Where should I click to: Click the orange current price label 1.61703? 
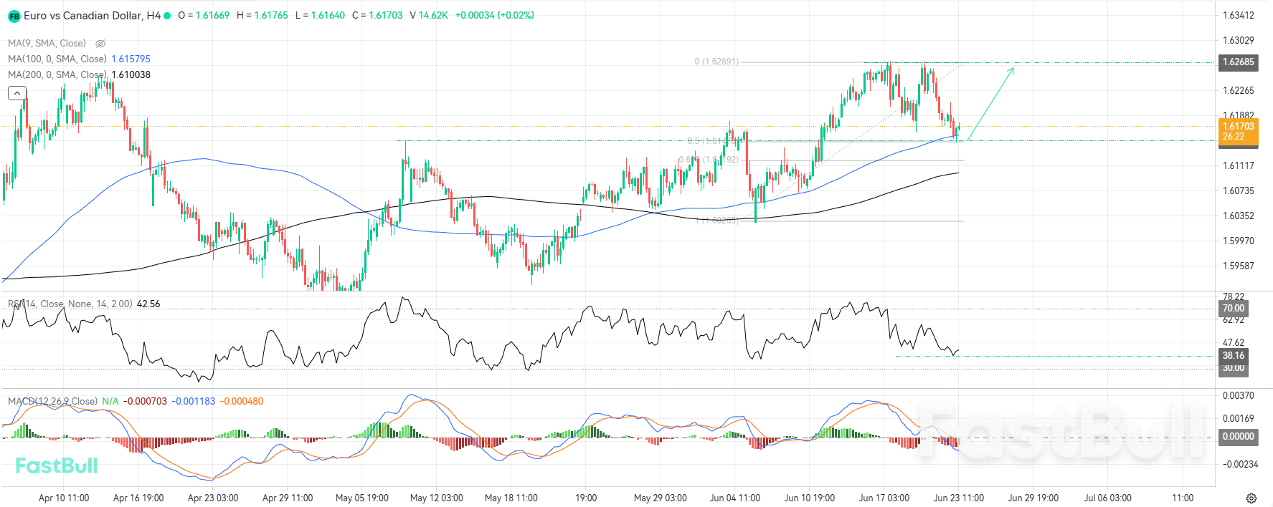[1239, 132]
